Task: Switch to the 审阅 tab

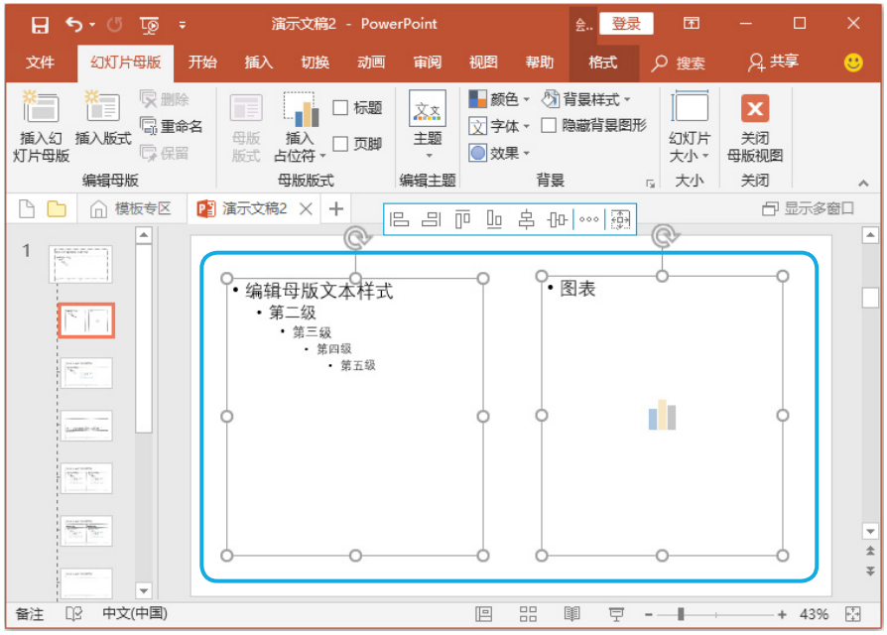Action: [427, 63]
